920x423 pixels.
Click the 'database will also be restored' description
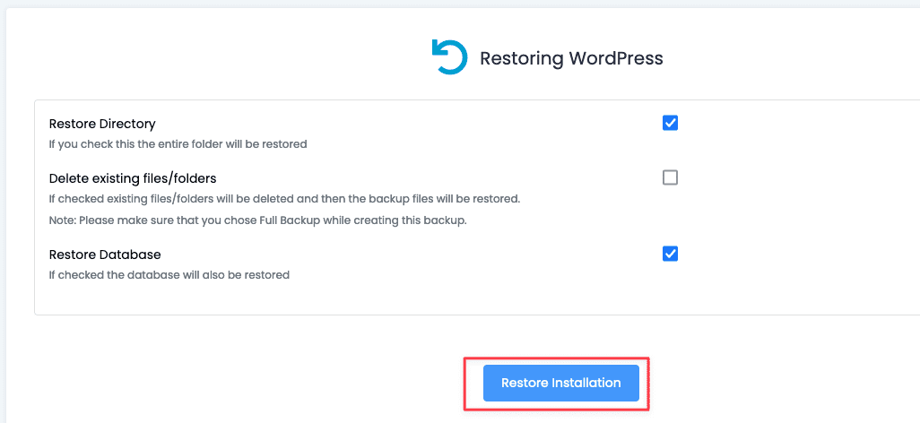pyautogui.click(x=169, y=274)
